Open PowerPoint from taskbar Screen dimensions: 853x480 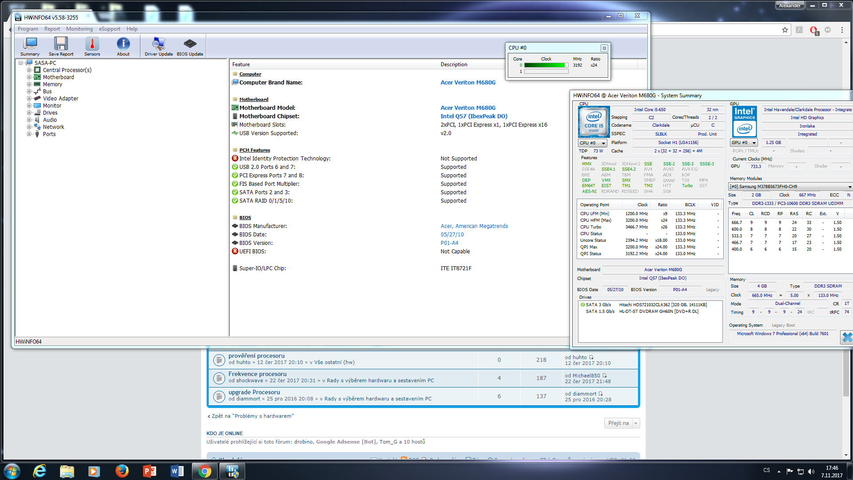click(x=149, y=471)
